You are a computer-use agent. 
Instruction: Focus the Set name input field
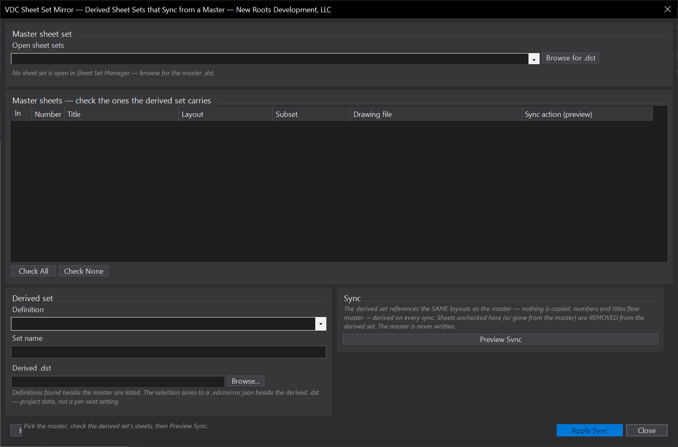point(169,352)
